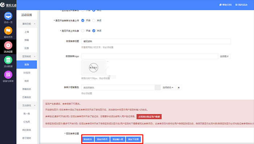
Task: Click red 点我清空验证用户数据 button
Action: (x=149, y=117)
